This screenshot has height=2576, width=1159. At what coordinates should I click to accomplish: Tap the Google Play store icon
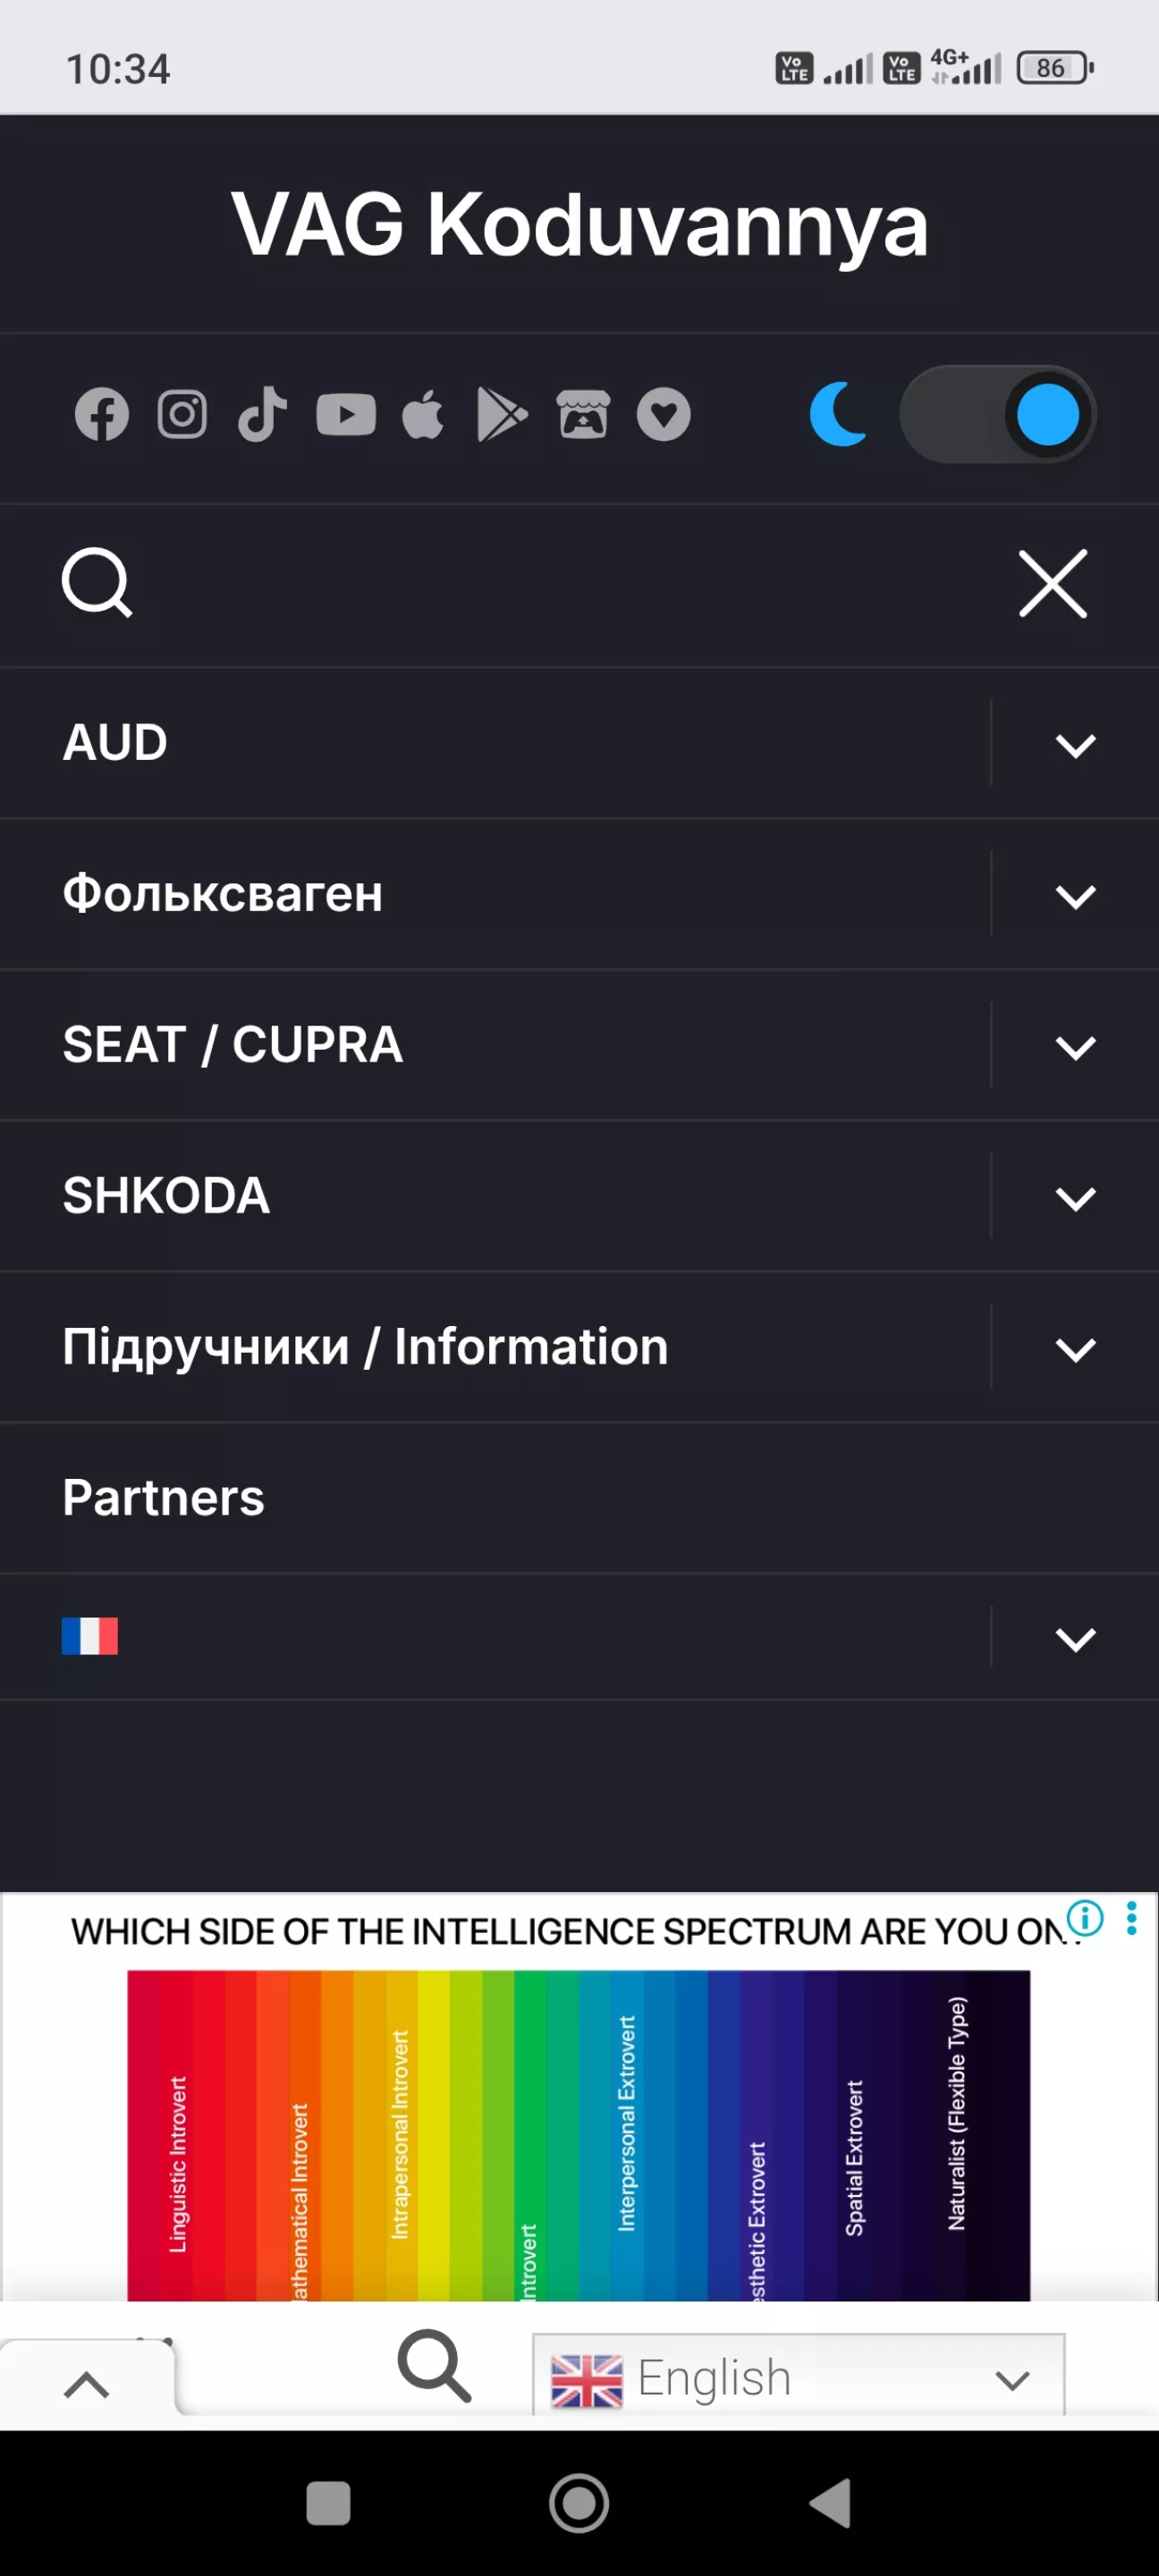(x=502, y=414)
